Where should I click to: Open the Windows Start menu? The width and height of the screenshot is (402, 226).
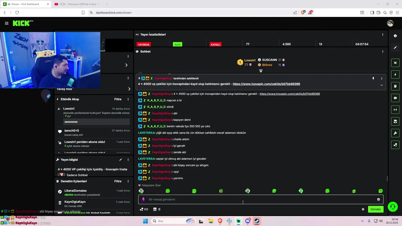tap(145, 221)
